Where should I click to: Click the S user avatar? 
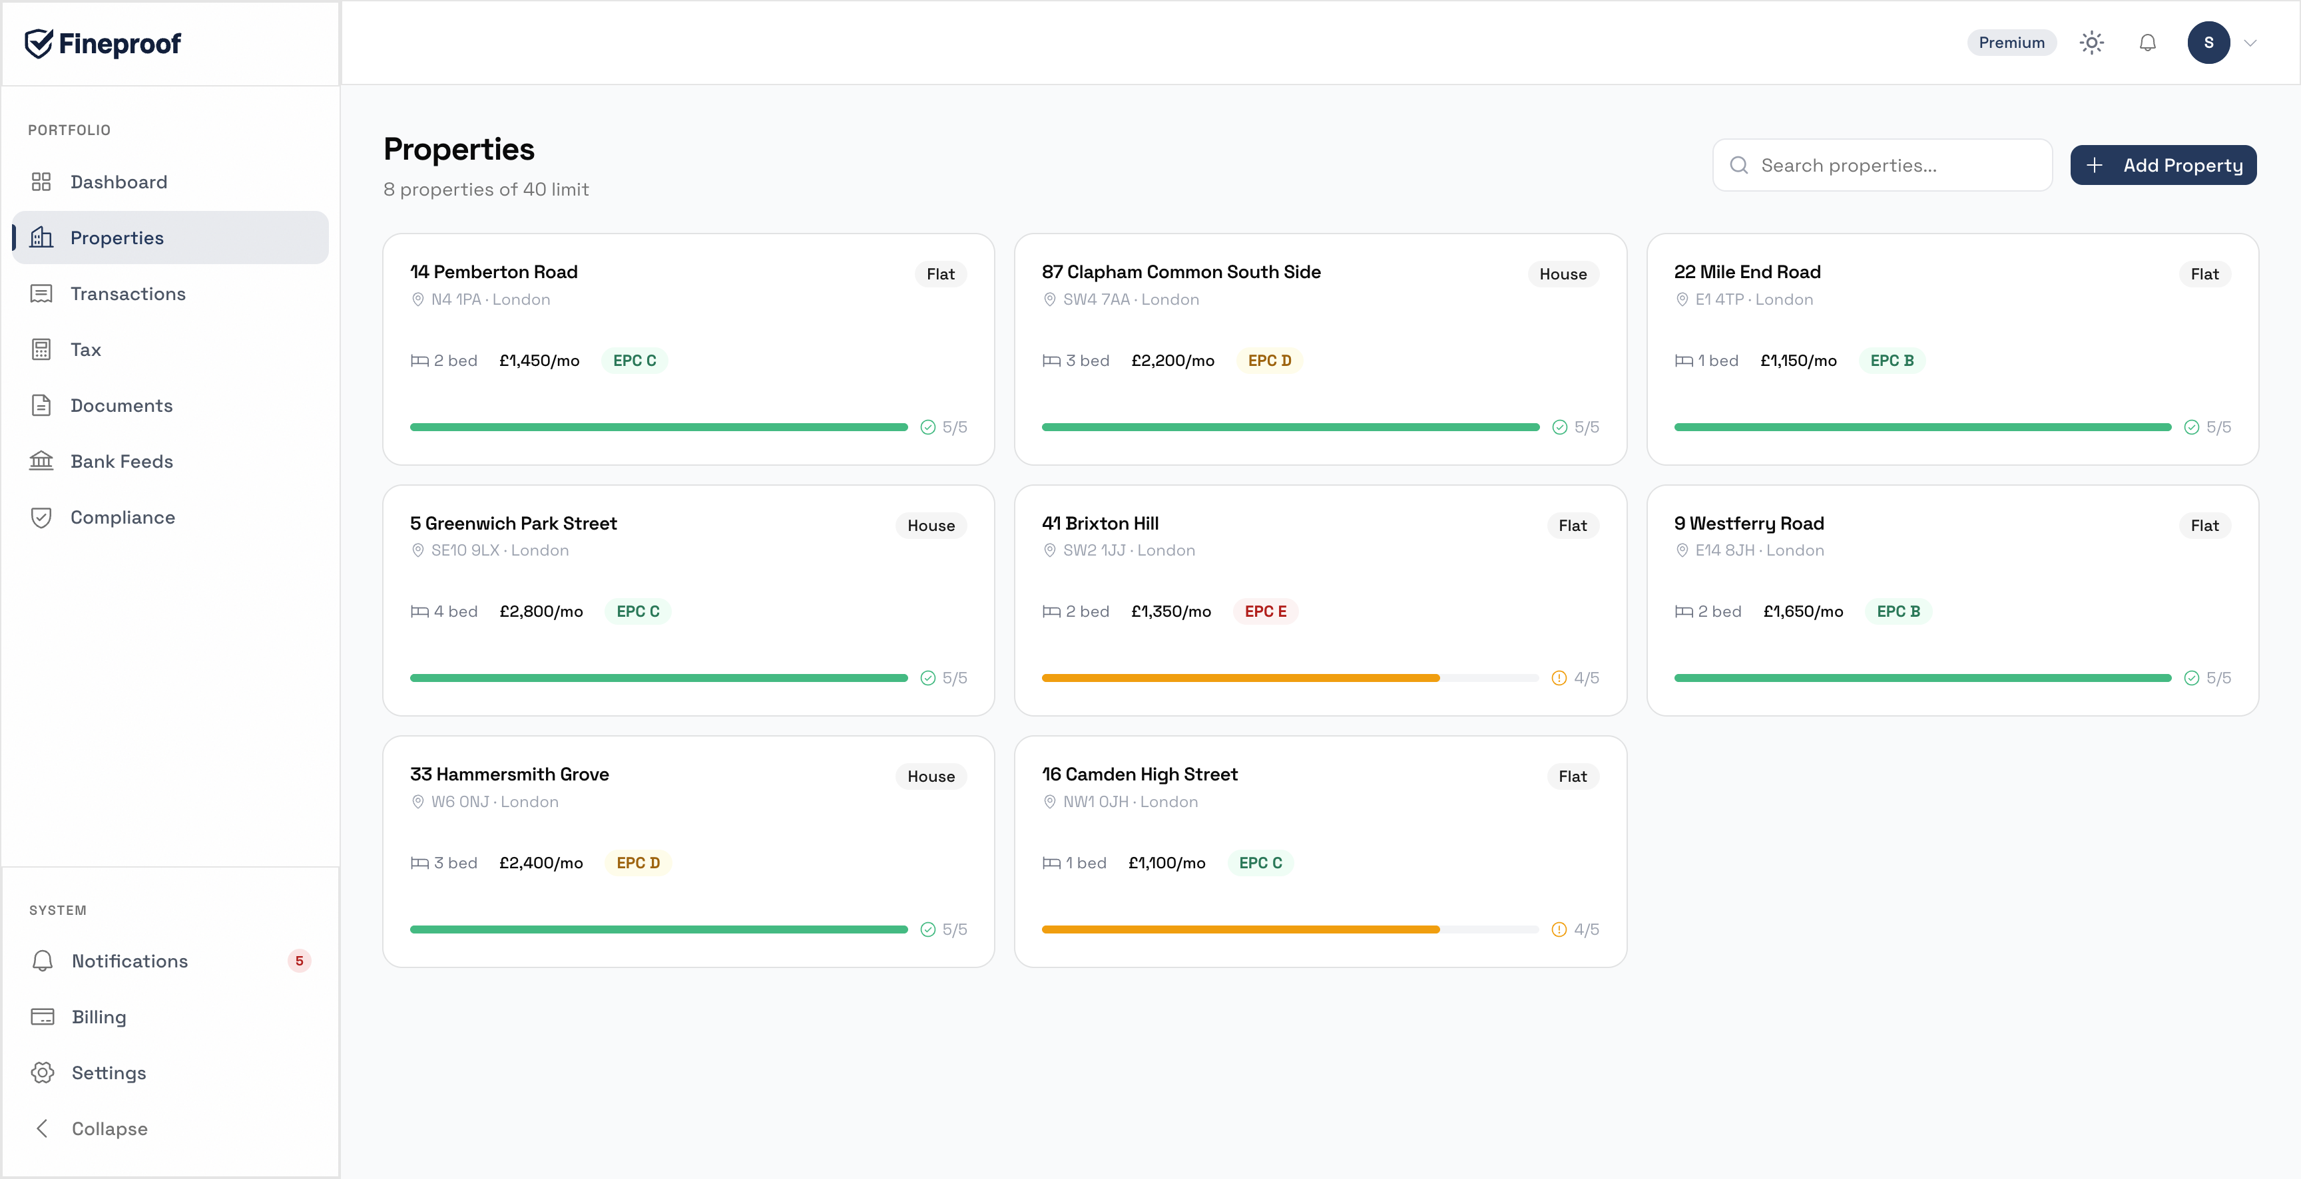pyautogui.click(x=2208, y=43)
